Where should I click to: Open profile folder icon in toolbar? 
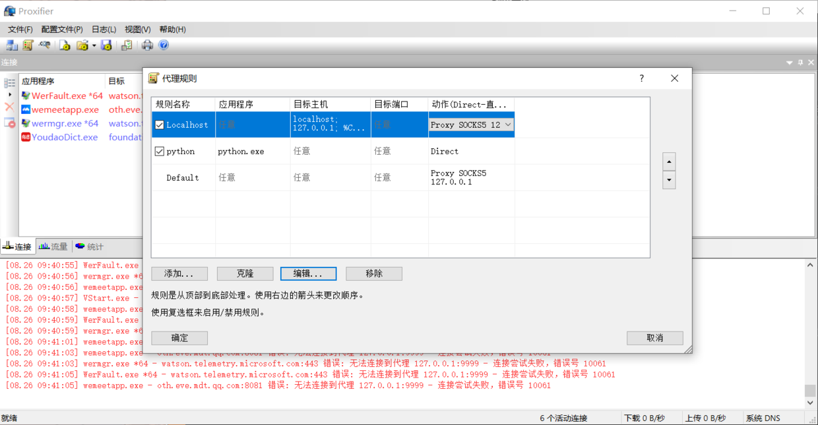click(x=82, y=45)
